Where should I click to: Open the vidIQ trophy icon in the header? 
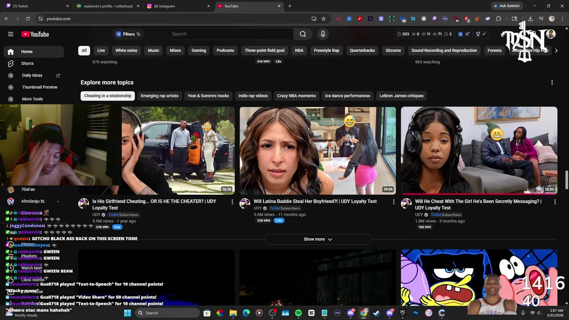tap(478, 34)
